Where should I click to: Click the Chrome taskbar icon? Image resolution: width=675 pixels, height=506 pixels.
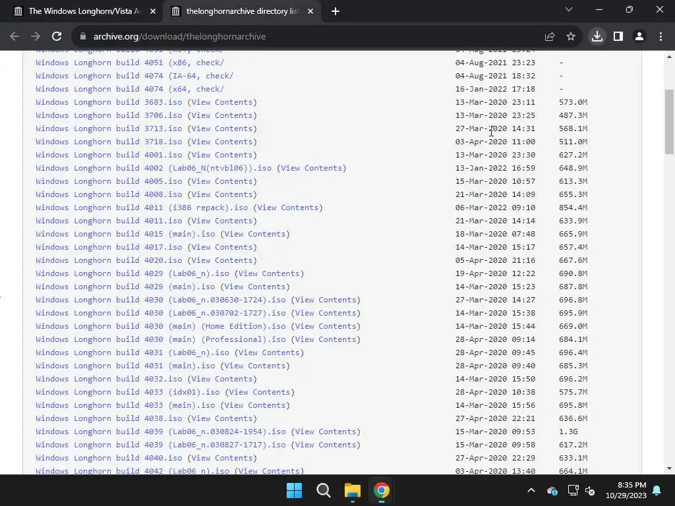point(381,490)
